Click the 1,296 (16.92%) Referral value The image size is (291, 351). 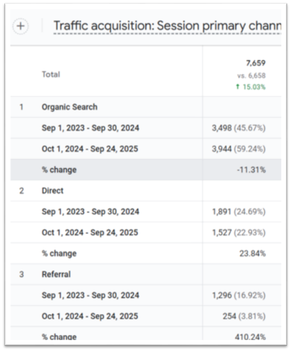[x=239, y=295]
